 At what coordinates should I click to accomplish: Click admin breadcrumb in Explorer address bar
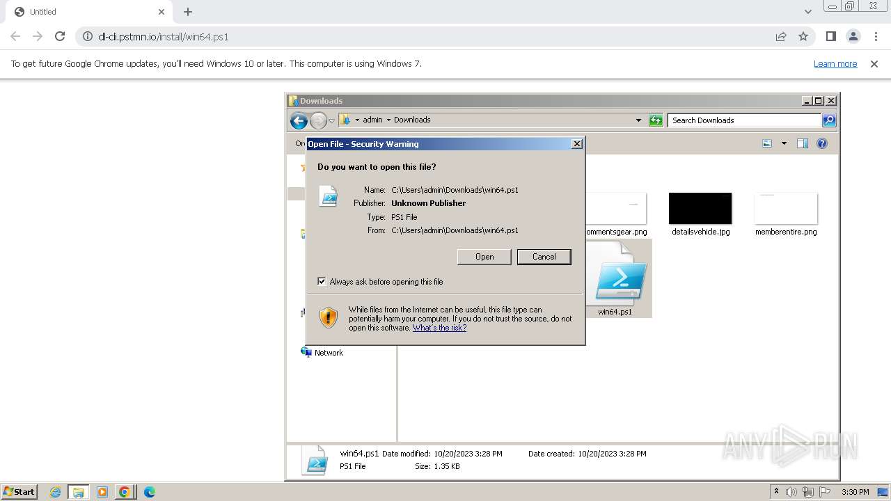[372, 120]
